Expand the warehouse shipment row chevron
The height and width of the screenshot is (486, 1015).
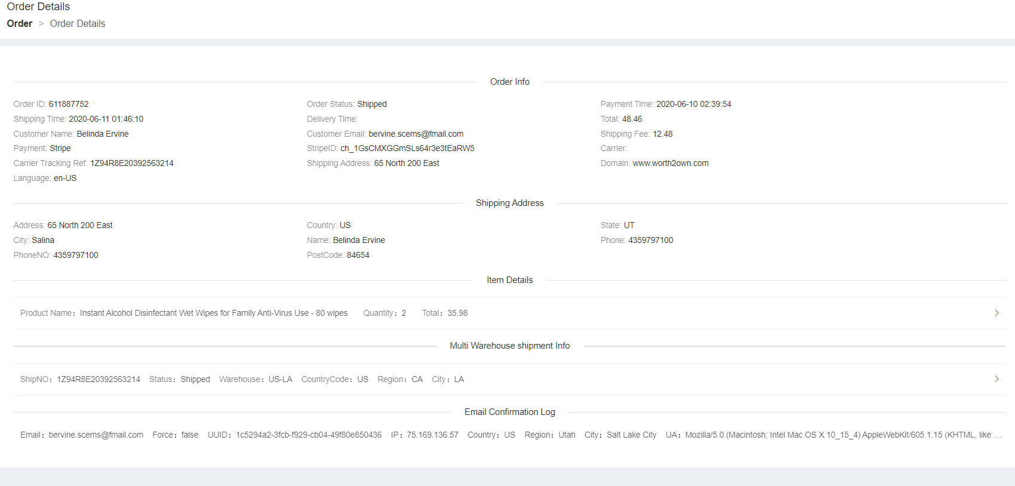(996, 379)
